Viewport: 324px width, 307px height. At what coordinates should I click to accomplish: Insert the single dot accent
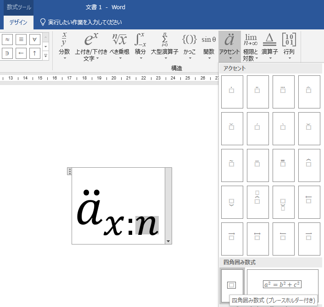click(x=232, y=91)
